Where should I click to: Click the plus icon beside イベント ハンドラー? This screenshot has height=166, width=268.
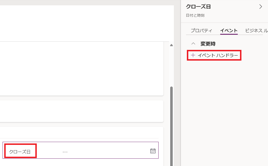pos(193,55)
